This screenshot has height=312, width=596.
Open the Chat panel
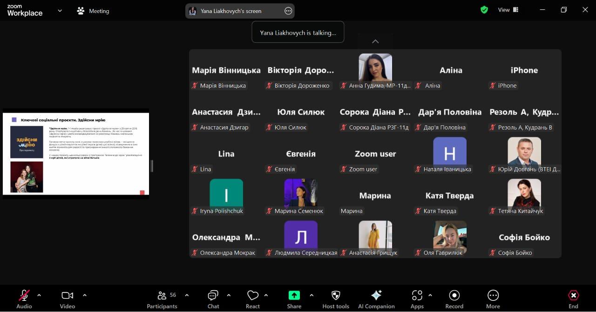click(213, 299)
